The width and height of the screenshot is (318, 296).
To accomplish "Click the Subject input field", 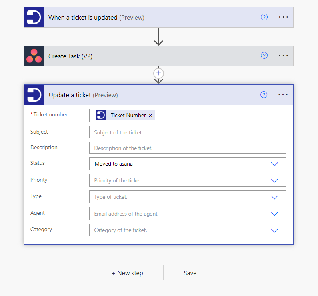I will 188,132.
